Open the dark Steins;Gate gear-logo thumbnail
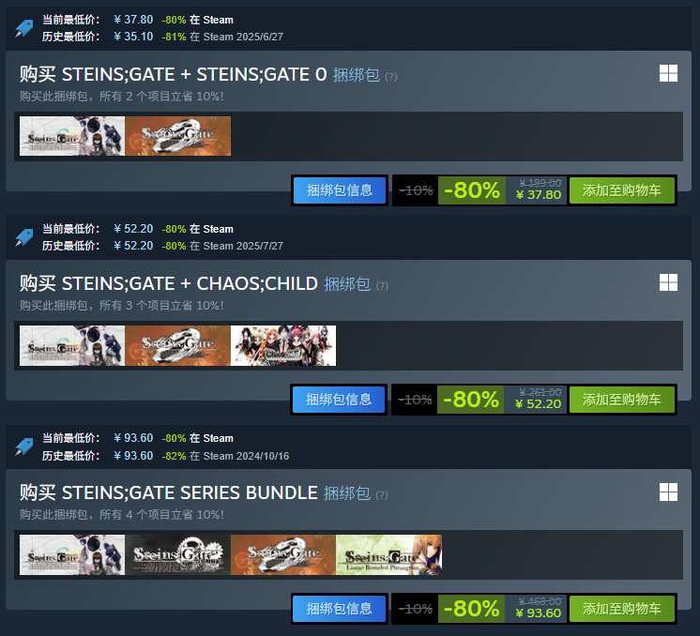Viewport: 700px width, 636px height. point(177,554)
